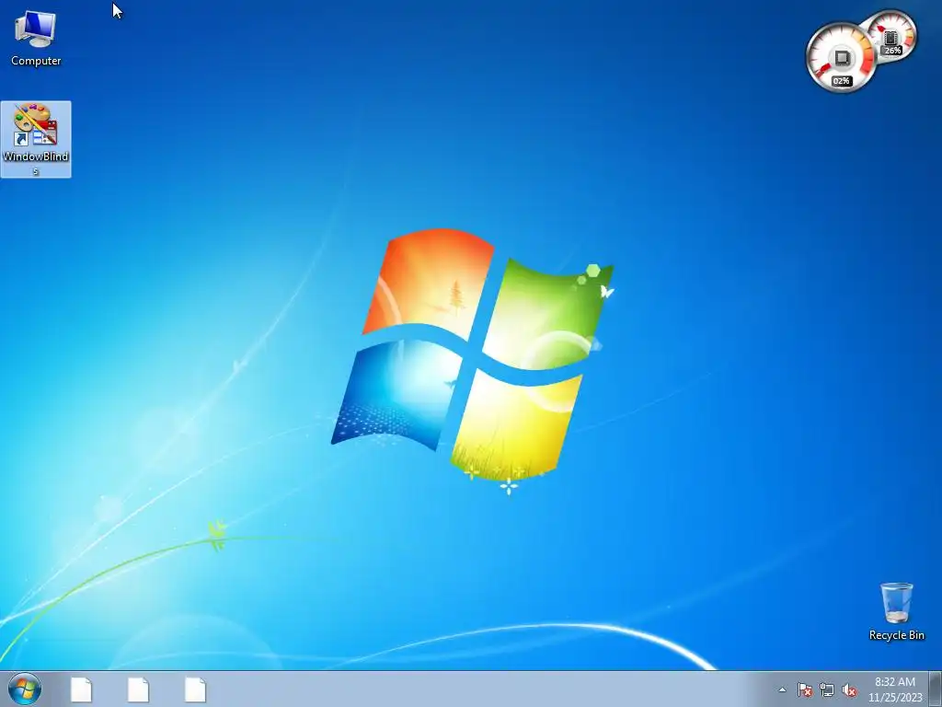Show hidden tray icons arrow
This screenshot has height=707, width=942.
[782, 690]
